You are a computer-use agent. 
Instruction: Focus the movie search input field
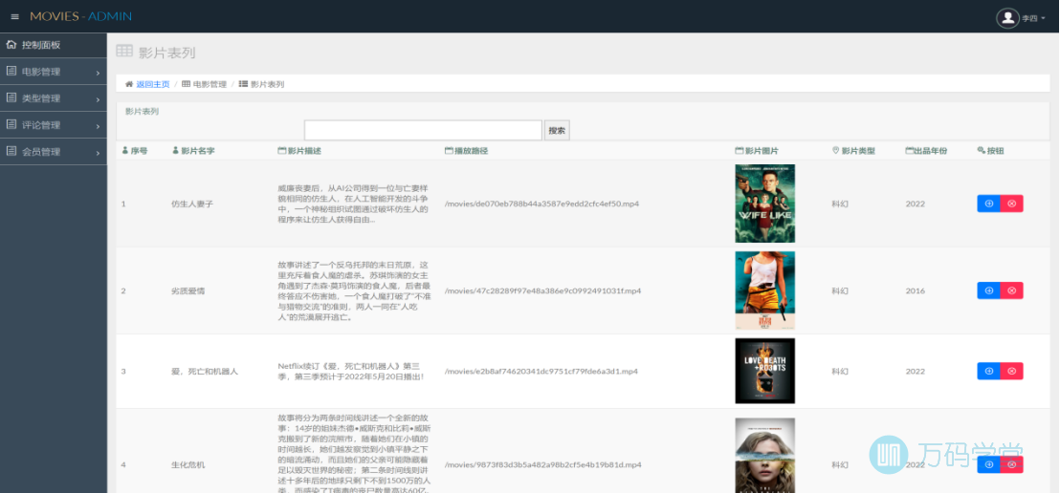423,130
